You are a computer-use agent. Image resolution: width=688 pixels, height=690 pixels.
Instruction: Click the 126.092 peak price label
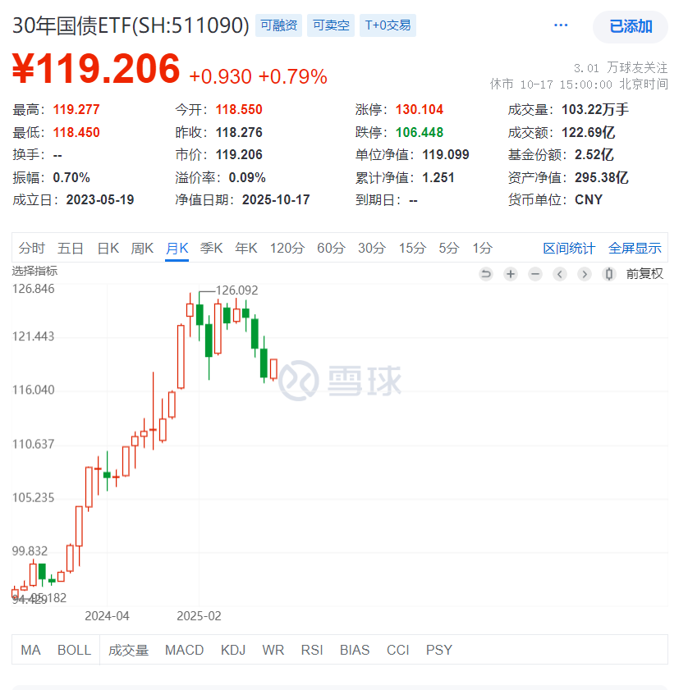pyautogui.click(x=237, y=290)
